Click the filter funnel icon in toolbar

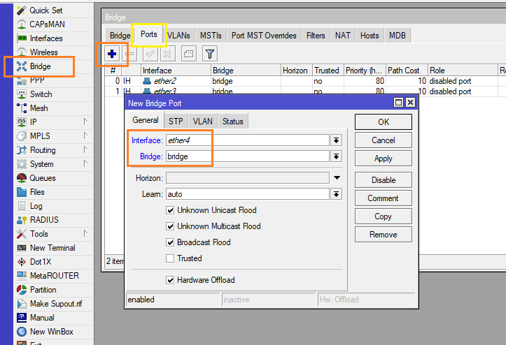209,54
